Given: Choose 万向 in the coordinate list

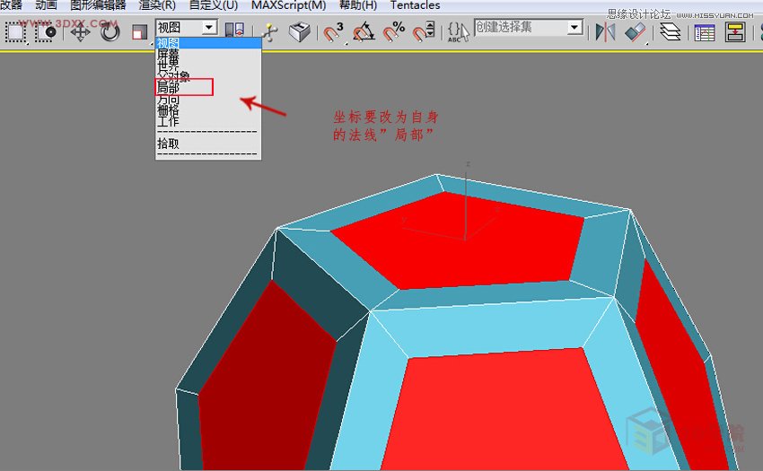Looking at the screenshot, I should [x=207, y=99].
